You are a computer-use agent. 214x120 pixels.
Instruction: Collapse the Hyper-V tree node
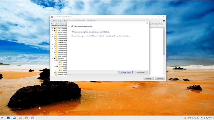pos(52,59)
